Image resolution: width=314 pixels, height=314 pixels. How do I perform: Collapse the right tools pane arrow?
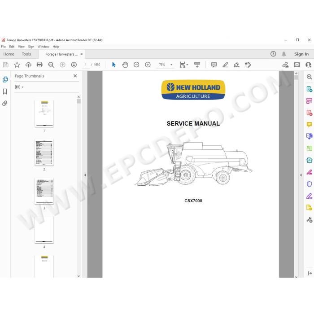(x=301, y=175)
